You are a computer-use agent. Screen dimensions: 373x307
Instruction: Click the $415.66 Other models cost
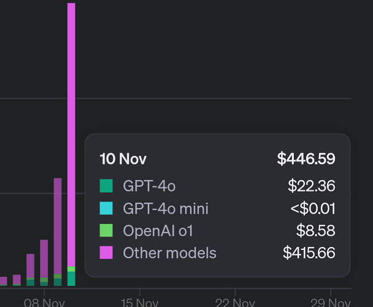[x=309, y=252]
